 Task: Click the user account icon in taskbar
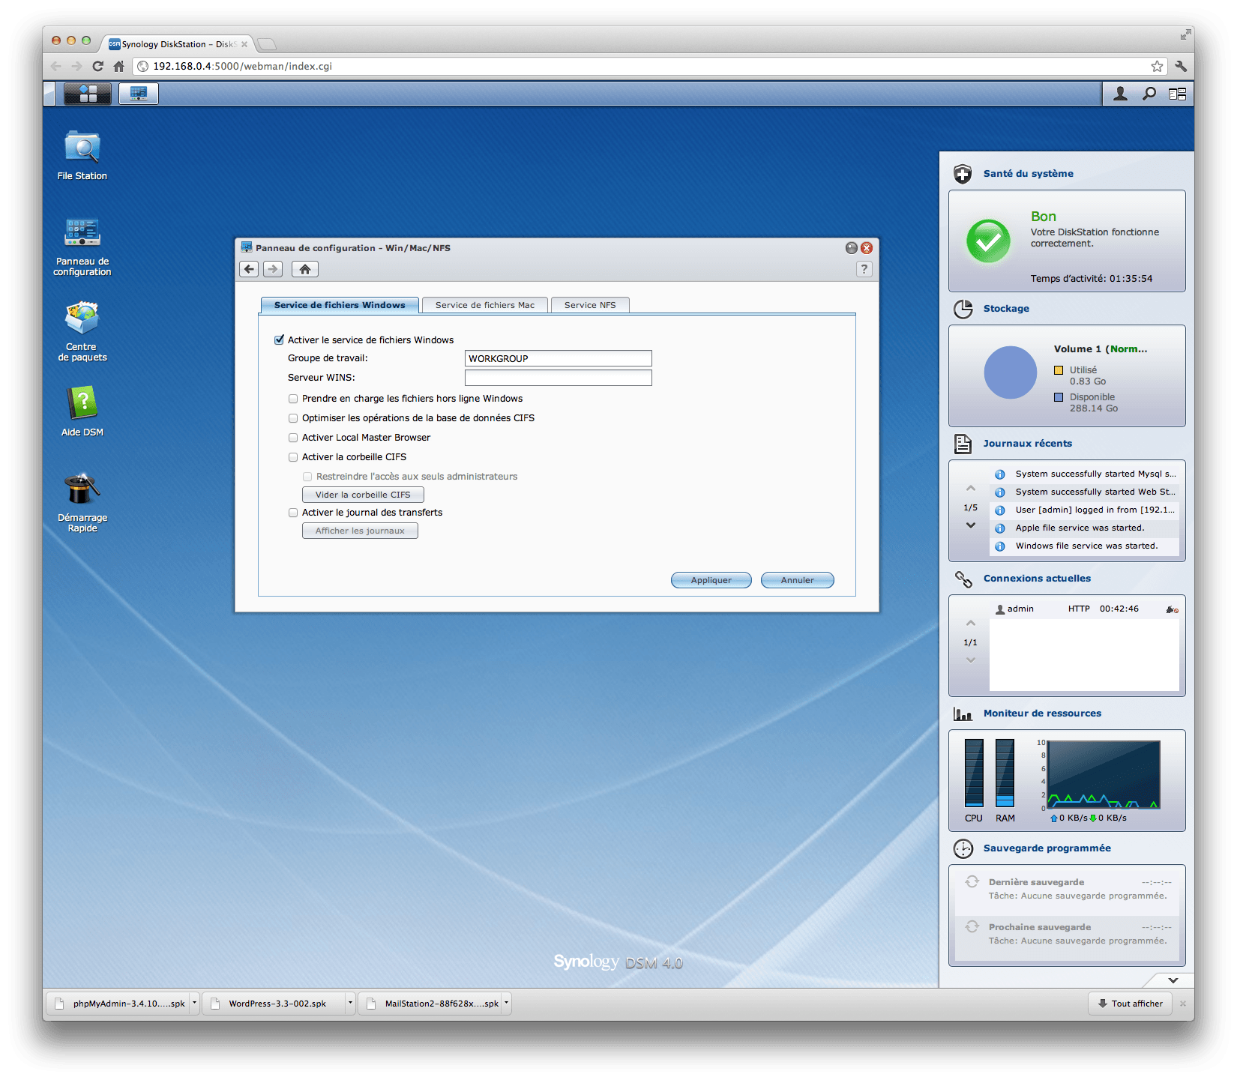[x=1120, y=94]
